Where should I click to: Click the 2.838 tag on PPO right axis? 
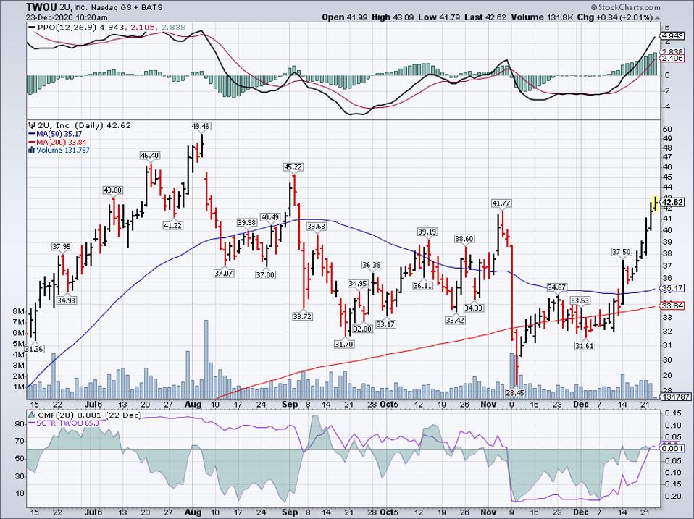[x=673, y=51]
